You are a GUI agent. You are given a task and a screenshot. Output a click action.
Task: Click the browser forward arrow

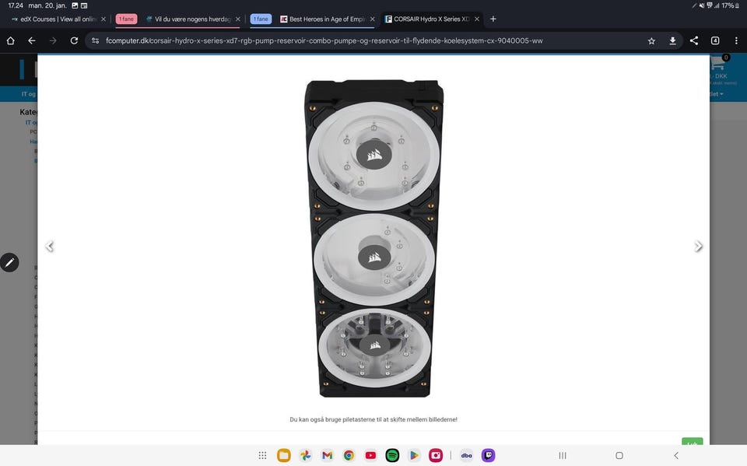click(x=53, y=40)
